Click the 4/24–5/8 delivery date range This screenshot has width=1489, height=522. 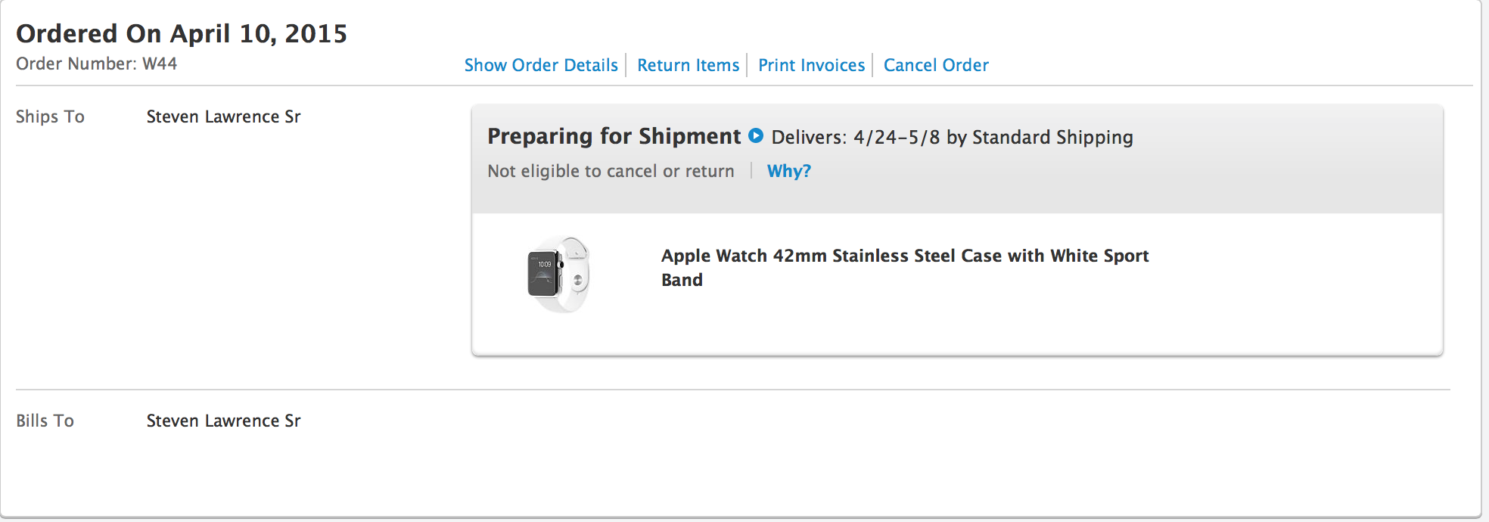[x=897, y=138]
